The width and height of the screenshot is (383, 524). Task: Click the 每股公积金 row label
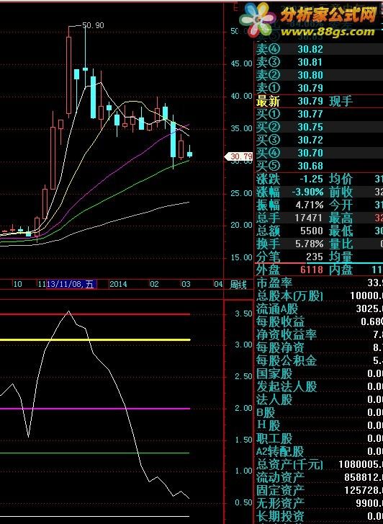point(286,361)
